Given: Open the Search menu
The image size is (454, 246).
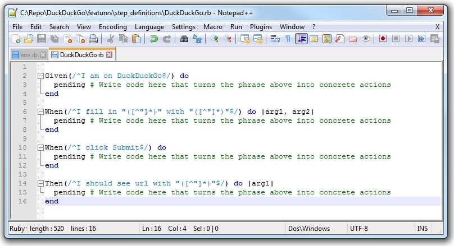Looking at the screenshot, I should pyautogui.click(x=59, y=27).
